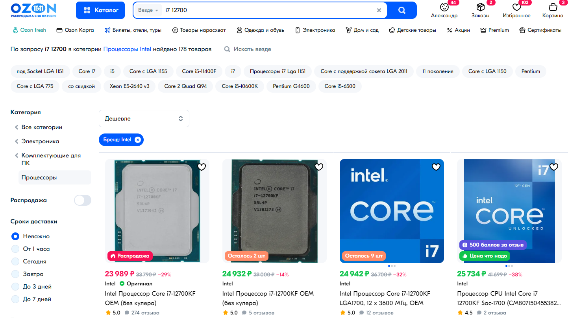Click the Процессоры Intel category link
581x318 pixels.
(x=127, y=49)
